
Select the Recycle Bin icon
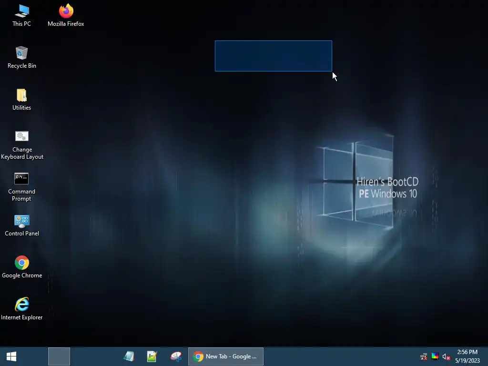tap(21, 58)
